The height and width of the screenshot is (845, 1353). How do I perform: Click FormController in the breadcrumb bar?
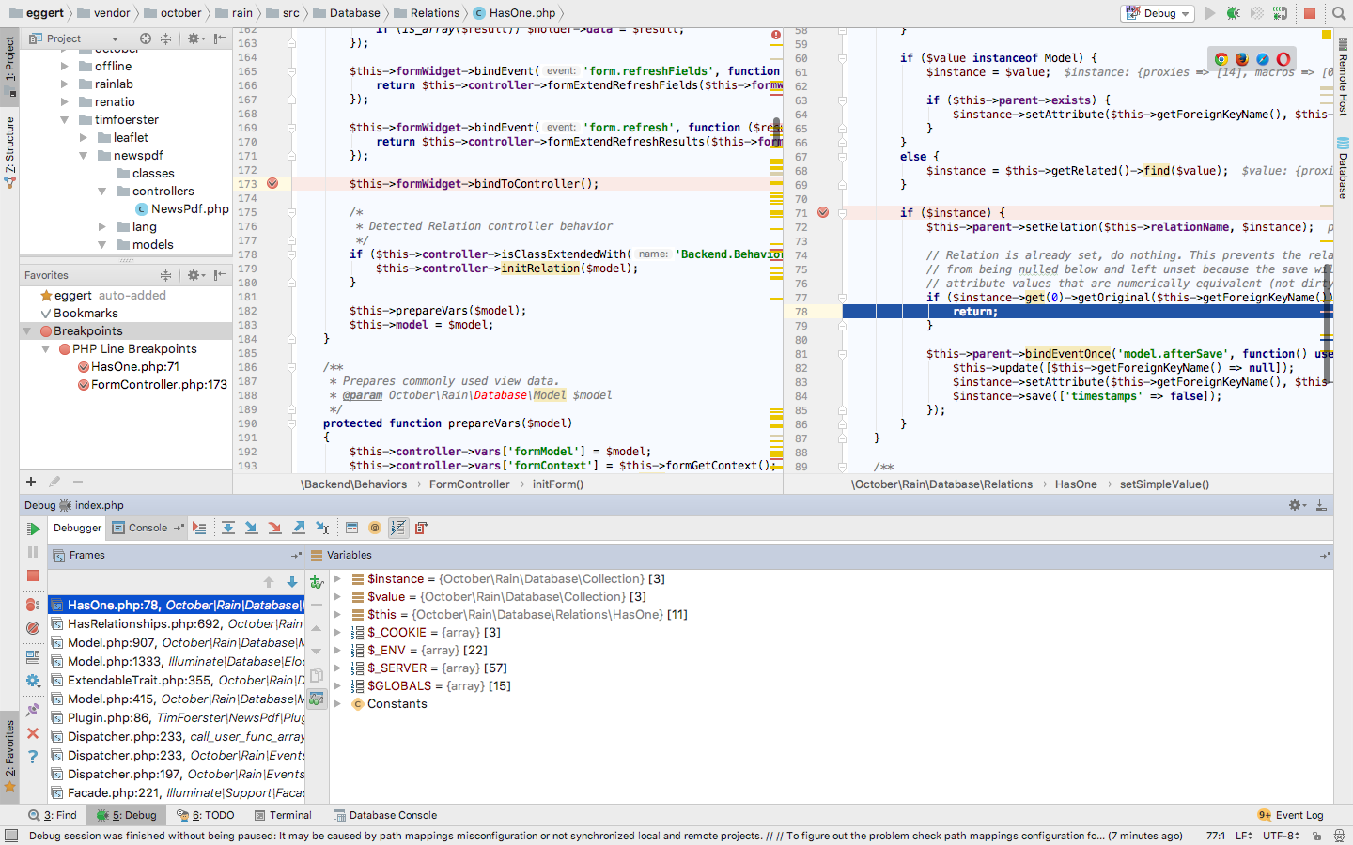click(467, 484)
